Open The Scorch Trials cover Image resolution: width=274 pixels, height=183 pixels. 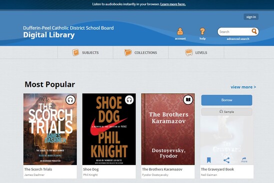point(50,129)
